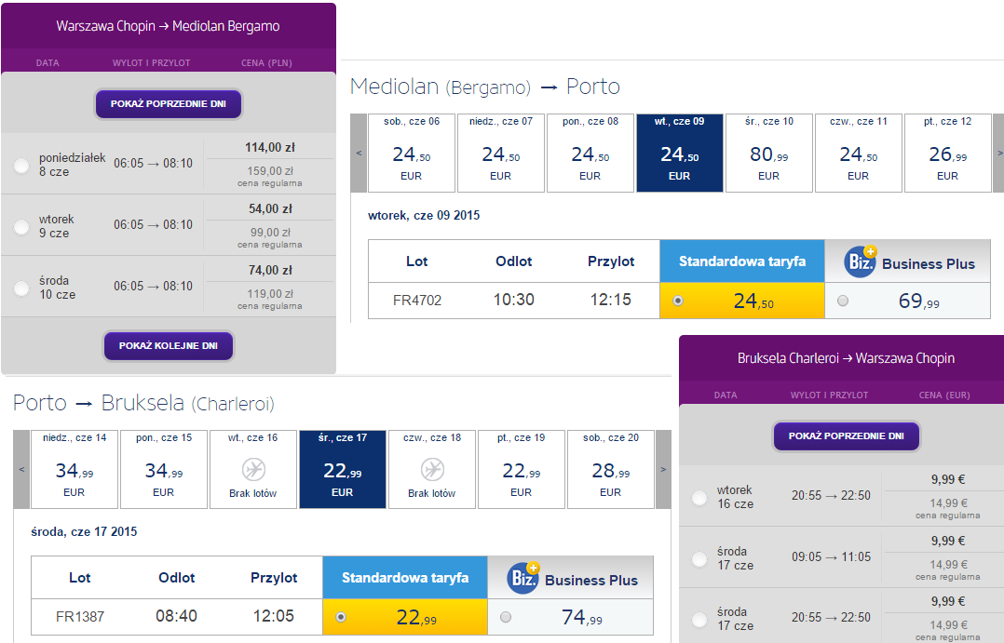Click Biz Business Plus logo for Porto flight
1004x643 pixels.
point(860,261)
